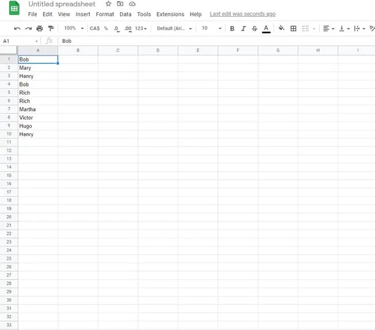
Task: Click the formula bar containing Bob
Action: pos(215,41)
